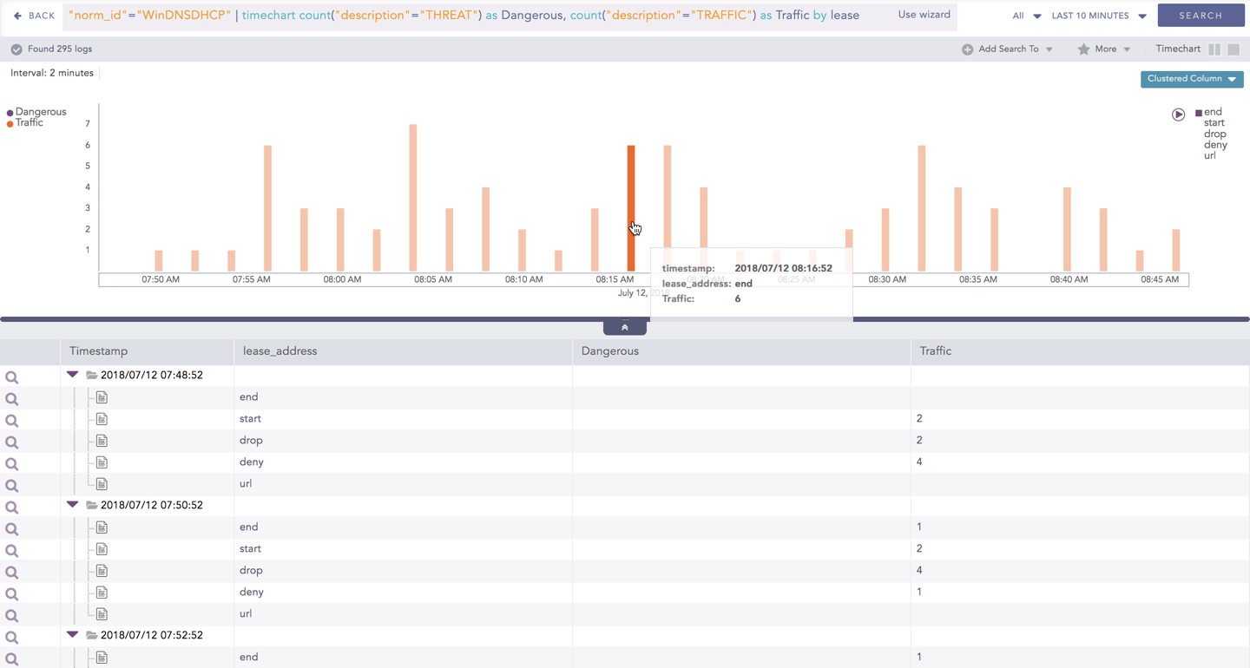The height and width of the screenshot is (668, 1250).
Task: Open the Clustered Column chart type dropdown
Action: click(1192, 79)
